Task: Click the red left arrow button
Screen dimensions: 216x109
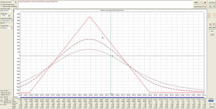Action: click(x=210, y=24)
